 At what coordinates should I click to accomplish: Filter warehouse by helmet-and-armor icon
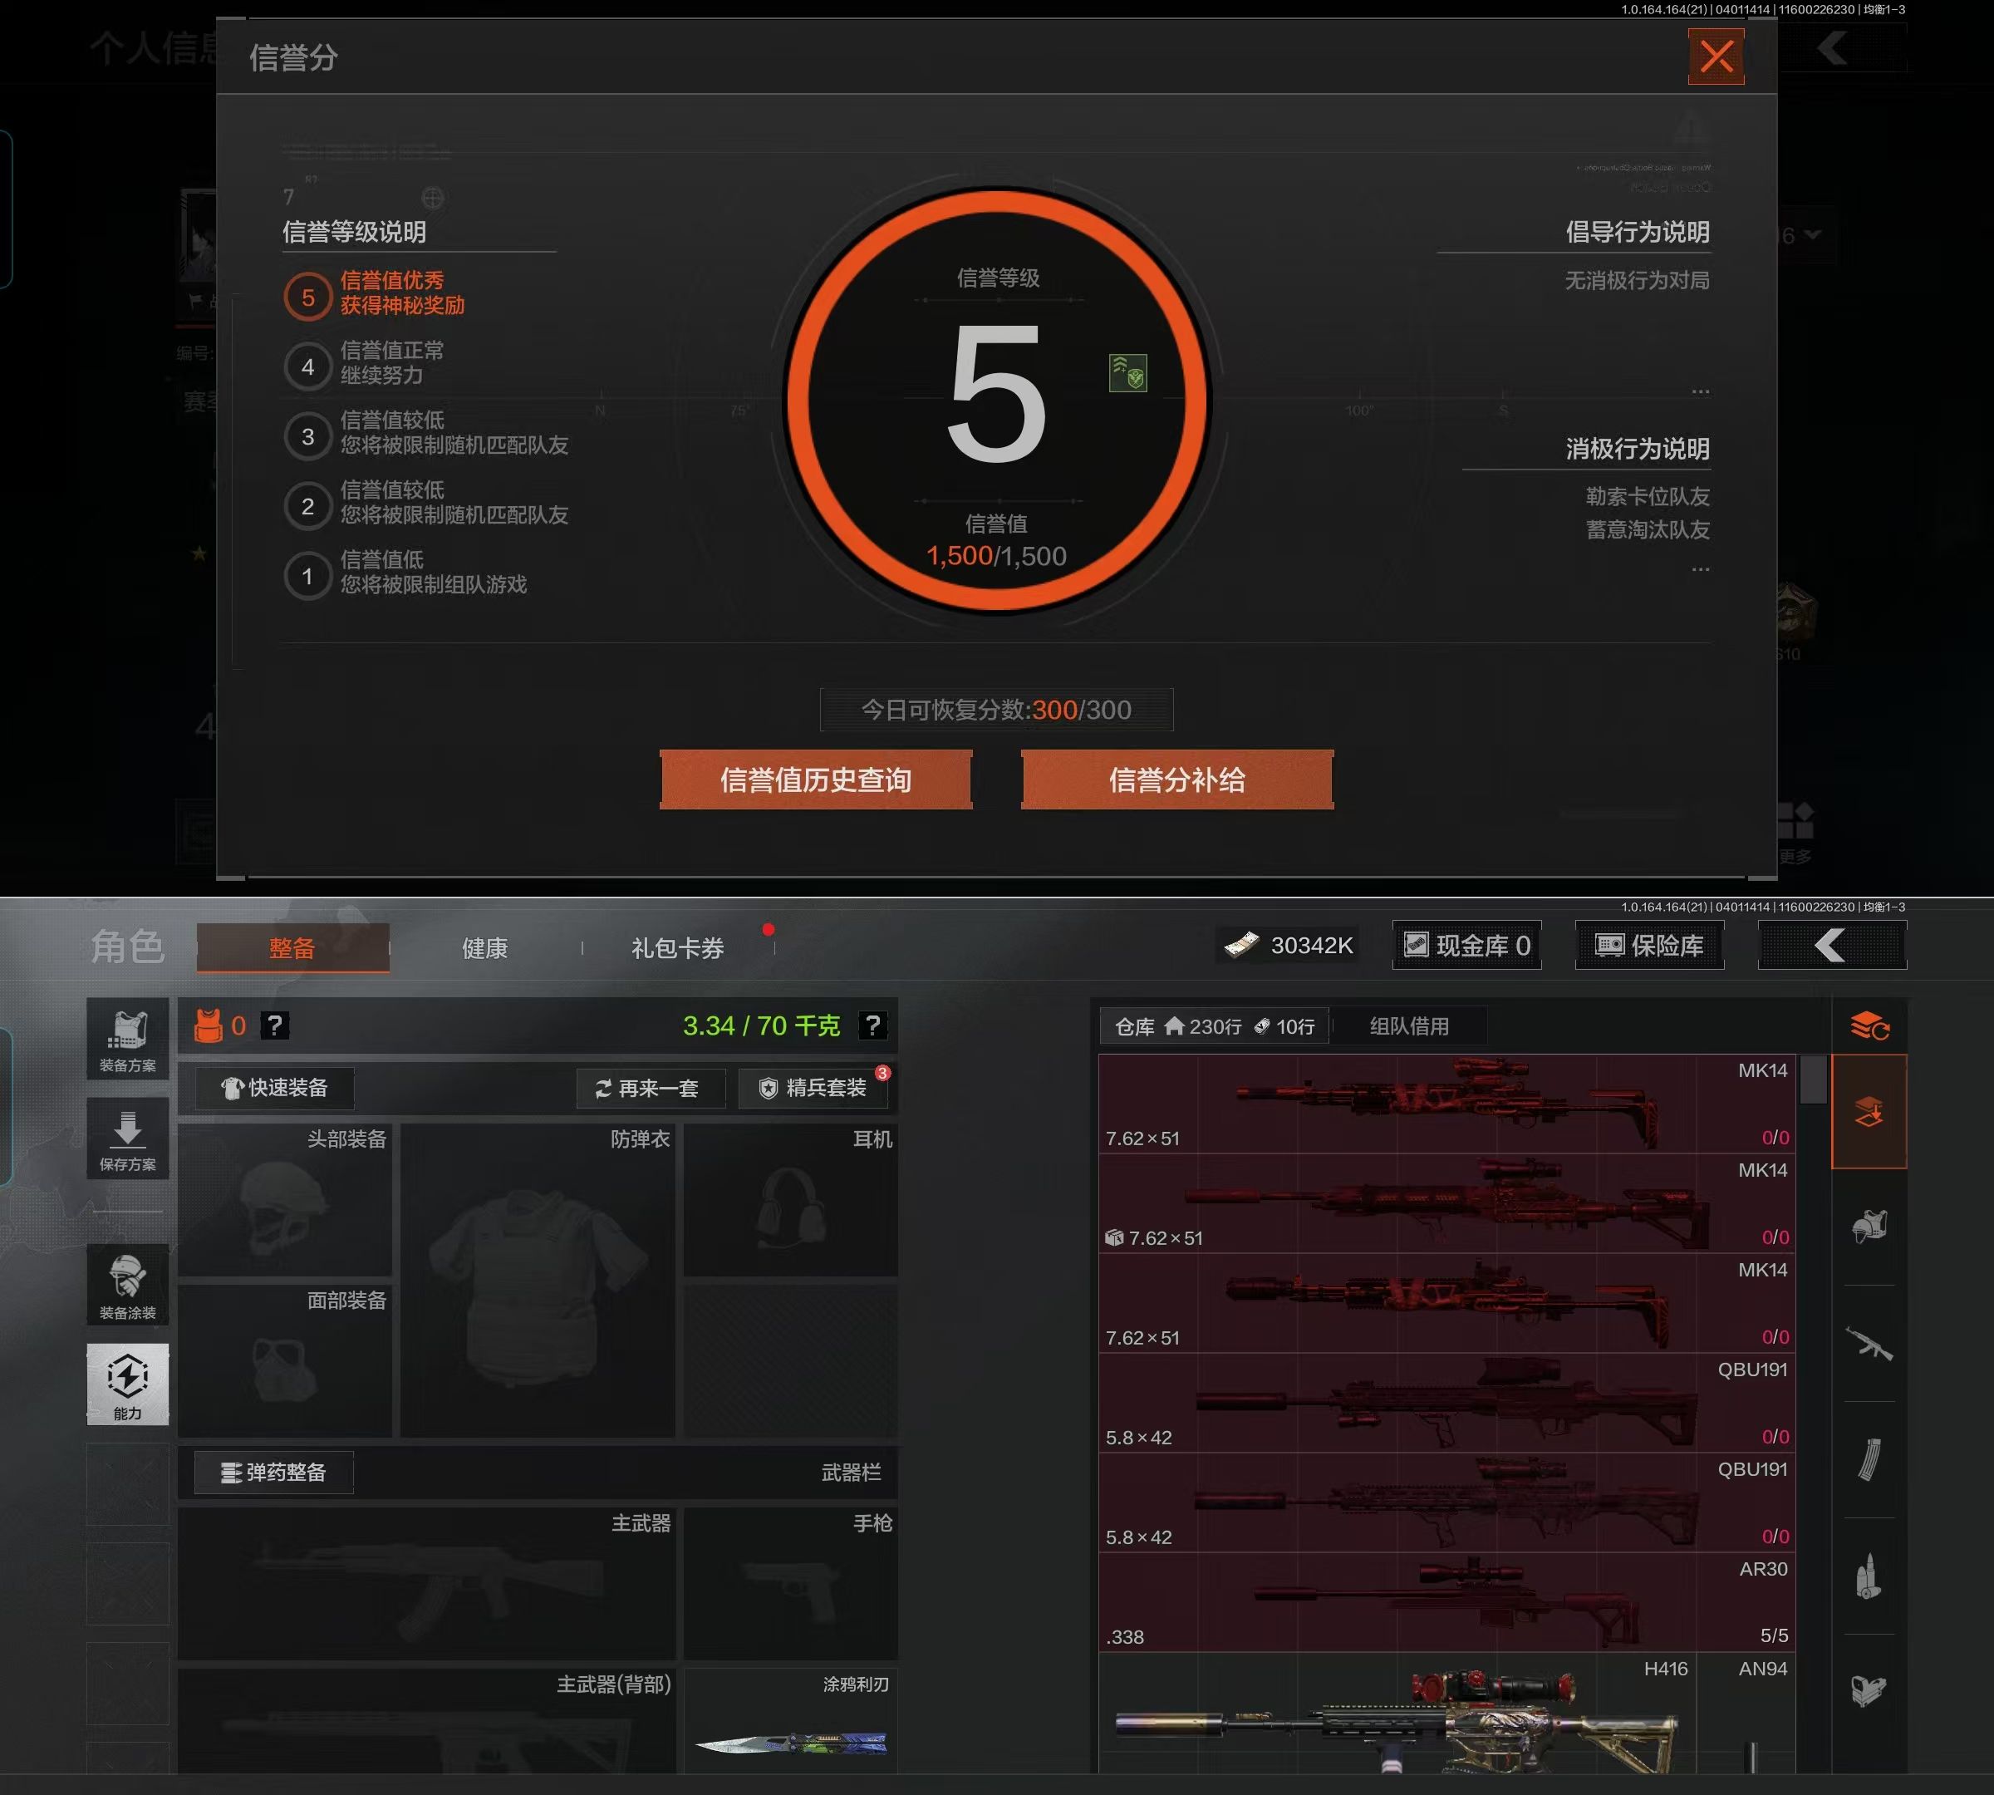coord(1869,1227)
